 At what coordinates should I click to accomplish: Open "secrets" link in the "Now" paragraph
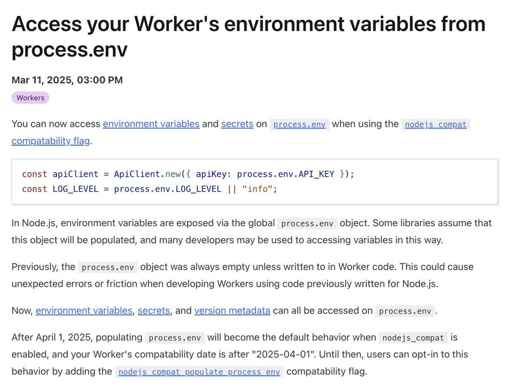[154, 311]
